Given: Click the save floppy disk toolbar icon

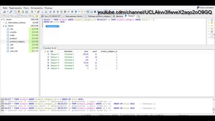Looking at the screenshot, I should point(88,12).
